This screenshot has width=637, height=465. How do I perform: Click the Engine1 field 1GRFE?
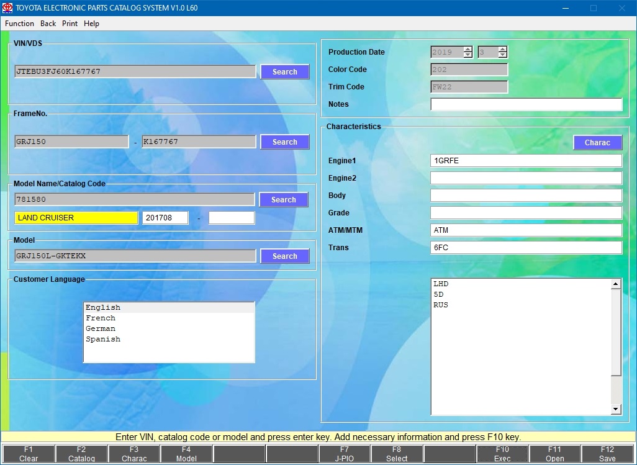[x=526, y=160]
